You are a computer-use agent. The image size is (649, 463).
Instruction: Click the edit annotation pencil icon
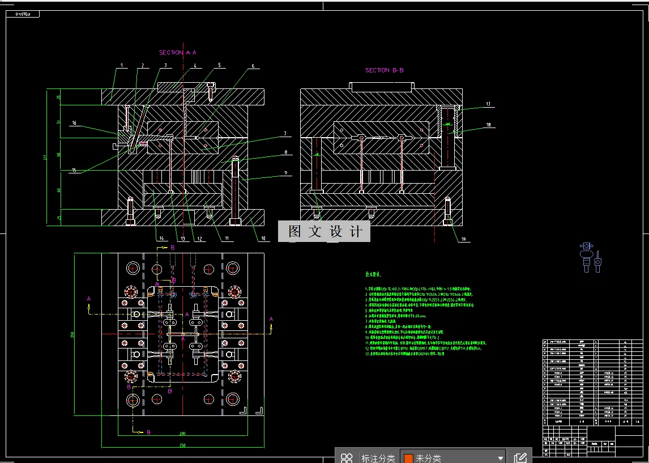520,458
